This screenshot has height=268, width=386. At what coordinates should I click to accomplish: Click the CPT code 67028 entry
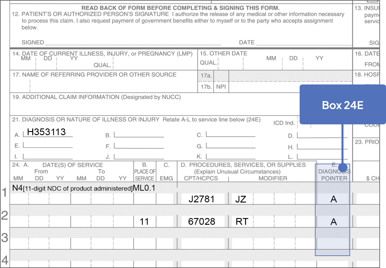point(202,221)
